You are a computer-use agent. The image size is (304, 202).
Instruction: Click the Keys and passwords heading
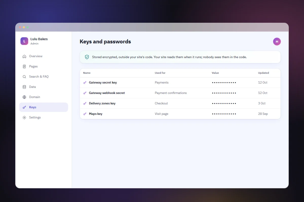(105, 42)
